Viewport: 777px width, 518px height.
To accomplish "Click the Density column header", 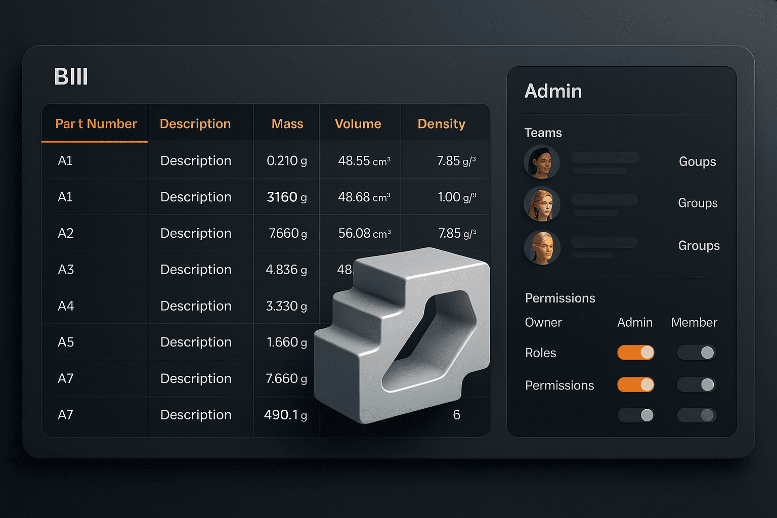I will tap(442, 124).
